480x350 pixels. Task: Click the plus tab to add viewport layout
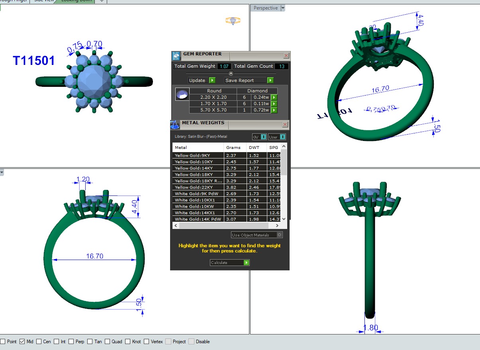pyautogui.click(x=102, y=1)
